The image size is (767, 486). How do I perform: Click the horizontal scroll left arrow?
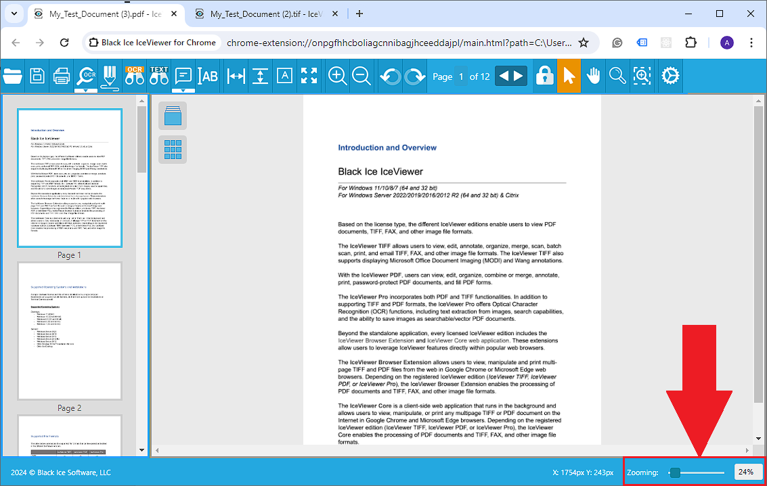[157, 450]
